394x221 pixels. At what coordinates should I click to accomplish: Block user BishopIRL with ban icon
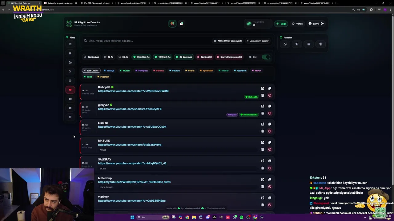coord(270,95)
